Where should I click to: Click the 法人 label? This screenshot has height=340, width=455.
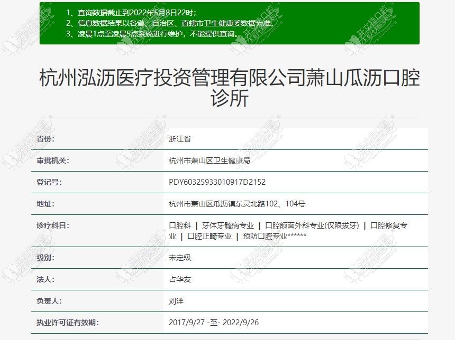(46, 279)
